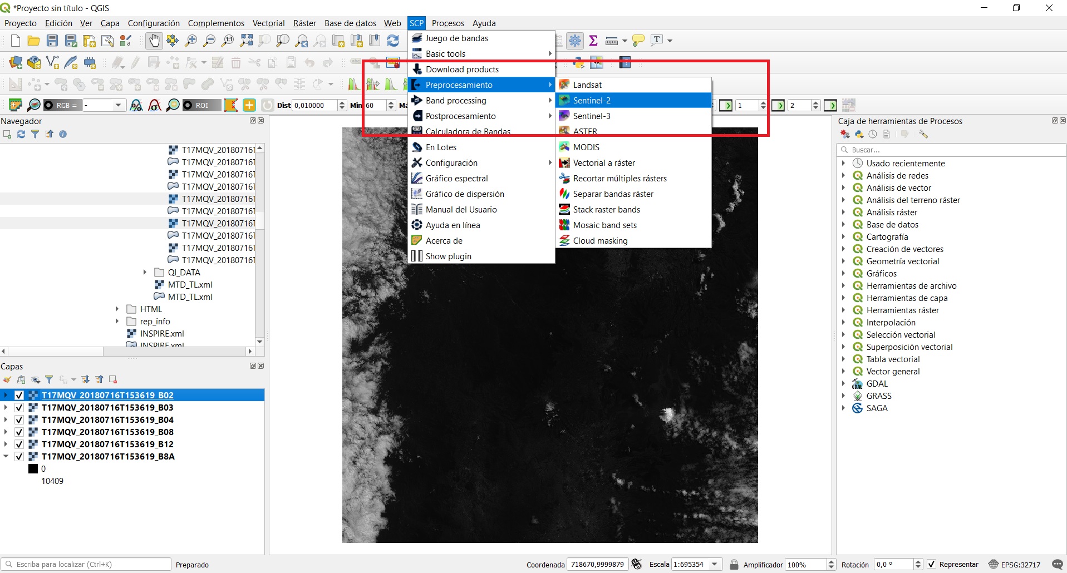Click filter legend icon in Capas panel
The image size is (1067, 573).
[x=49, y=379]
